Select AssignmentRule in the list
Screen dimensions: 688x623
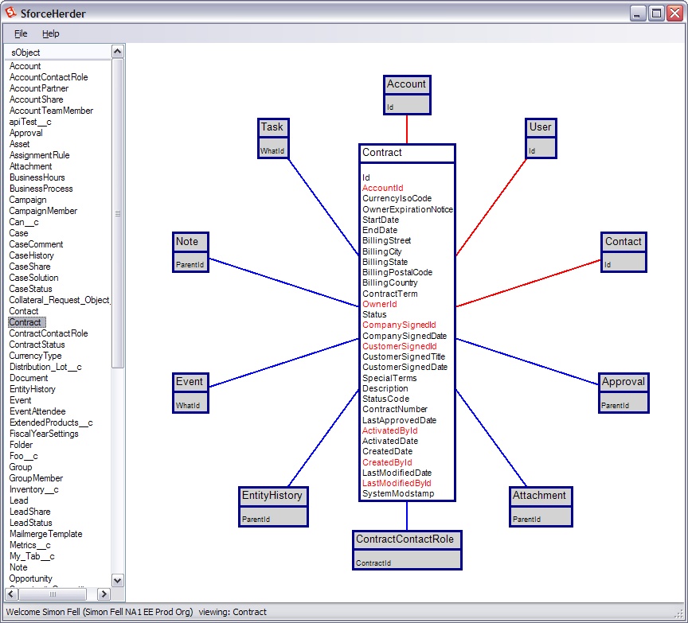[x=40, y=155]
